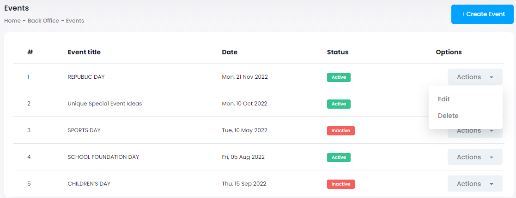The image size is (516, 198).
Task: Select the SPORTS DAY event title
Action: (x=84, y=130)
